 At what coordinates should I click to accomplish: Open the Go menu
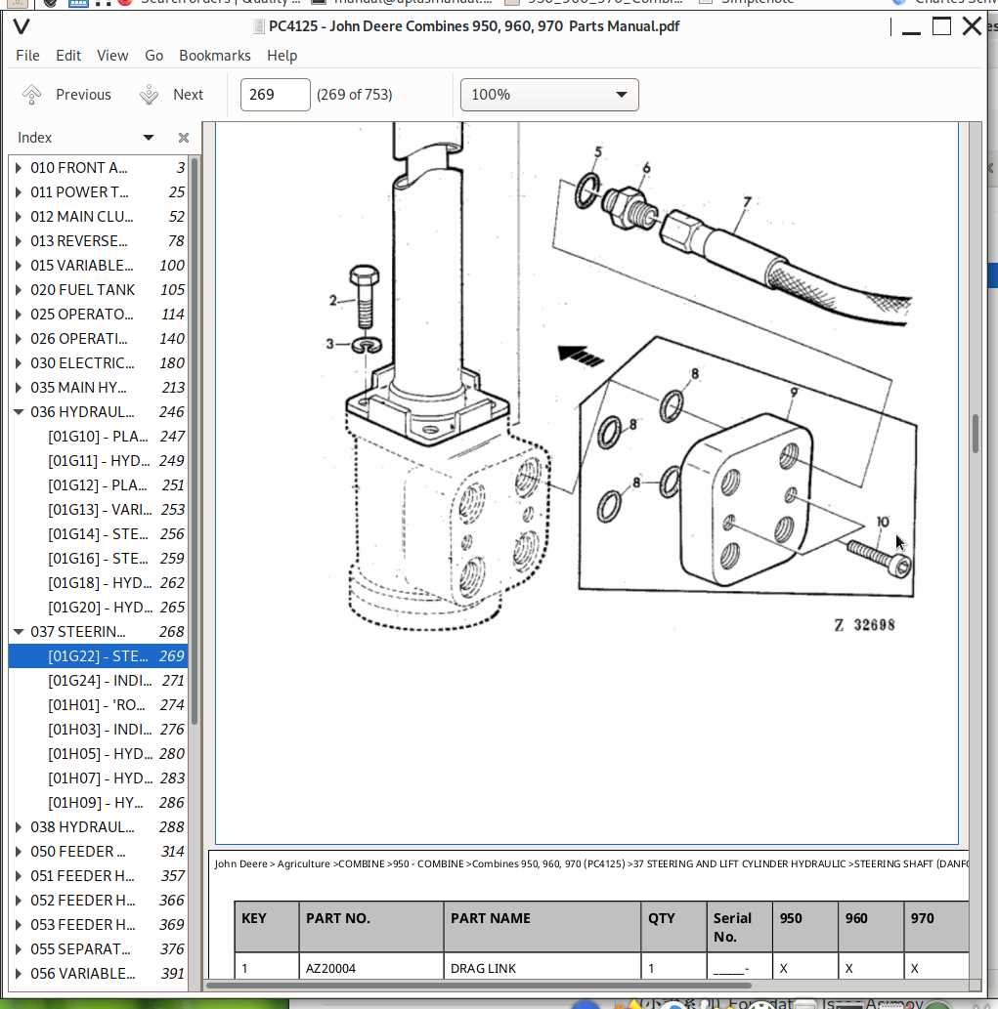pyautogui.click(x=153, y=56)
